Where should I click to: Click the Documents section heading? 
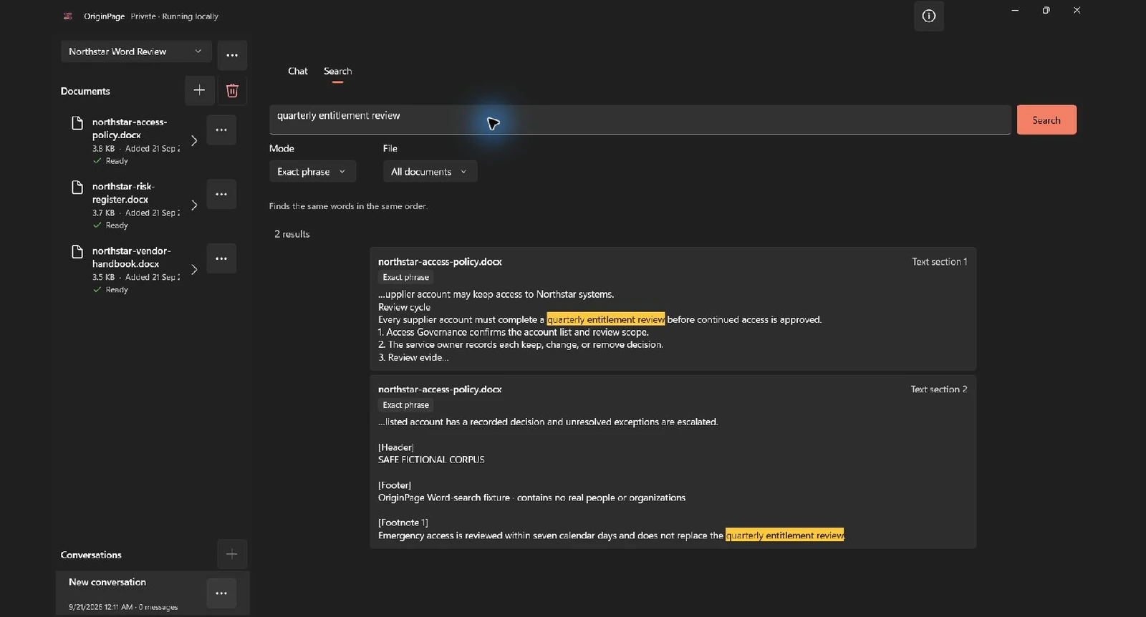pos(85,91)
